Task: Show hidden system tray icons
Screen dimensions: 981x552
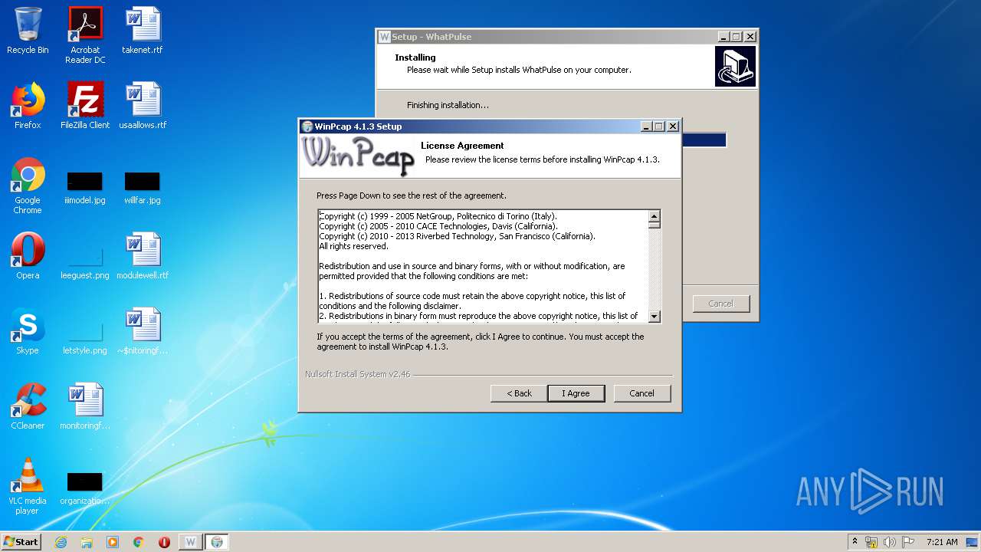Action: pos(855,542)
